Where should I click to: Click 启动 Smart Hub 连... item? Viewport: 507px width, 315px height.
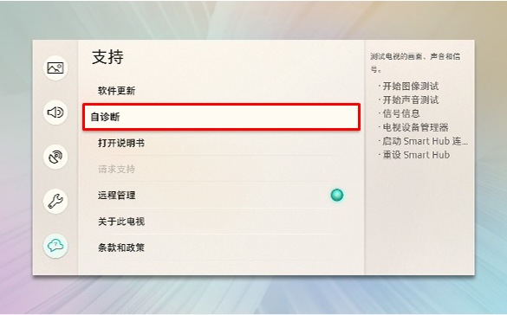click(425, 141)
